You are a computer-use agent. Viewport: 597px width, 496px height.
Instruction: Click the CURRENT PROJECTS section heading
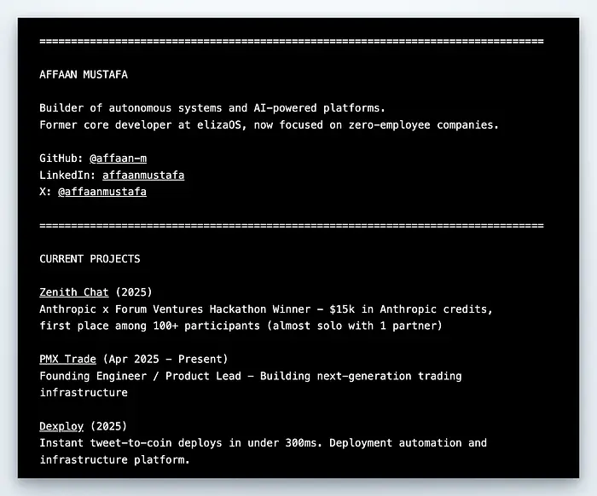click(x=90, y=258)
